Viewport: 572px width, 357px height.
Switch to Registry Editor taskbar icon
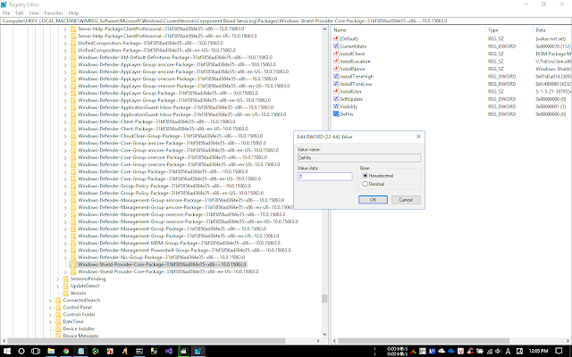coord(198,351)
